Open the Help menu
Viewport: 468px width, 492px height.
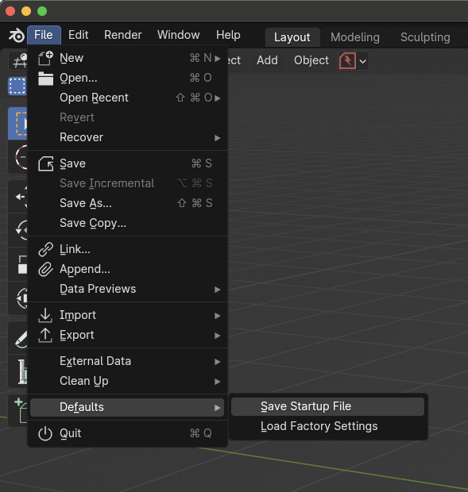(228, 35)
